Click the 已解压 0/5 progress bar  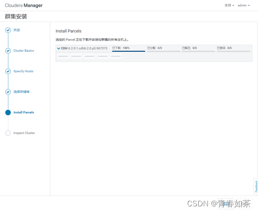click(x=198, y=51)
